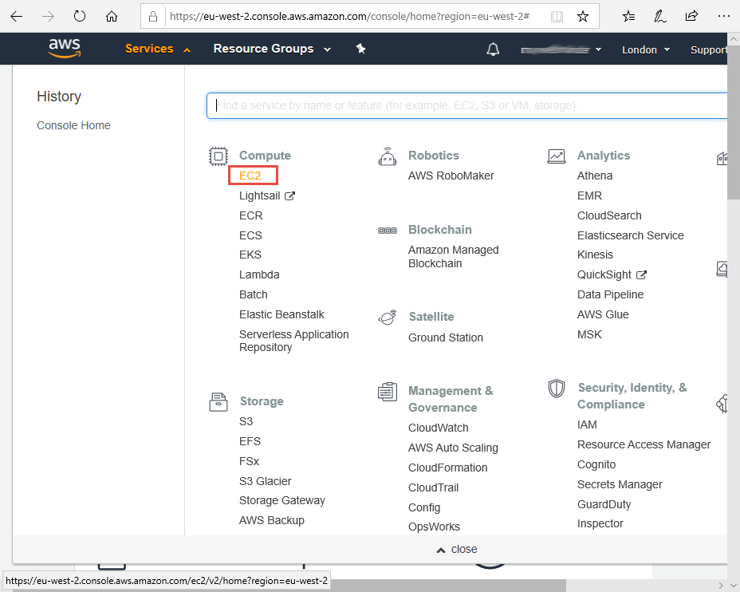Click the service search field
This screenshot has height=592, width=740.
[467, 105]
